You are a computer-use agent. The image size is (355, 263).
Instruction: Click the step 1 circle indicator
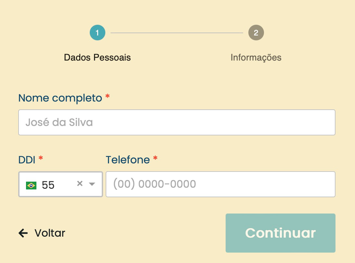click(98, 33)
